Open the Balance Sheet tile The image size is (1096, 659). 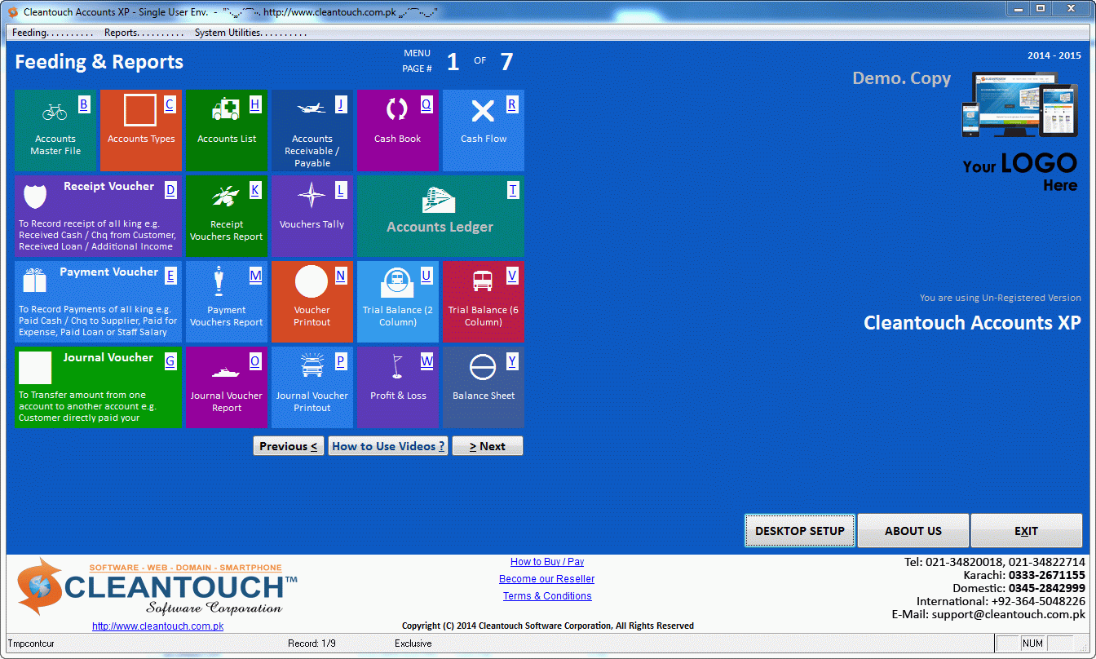point(484,387)
